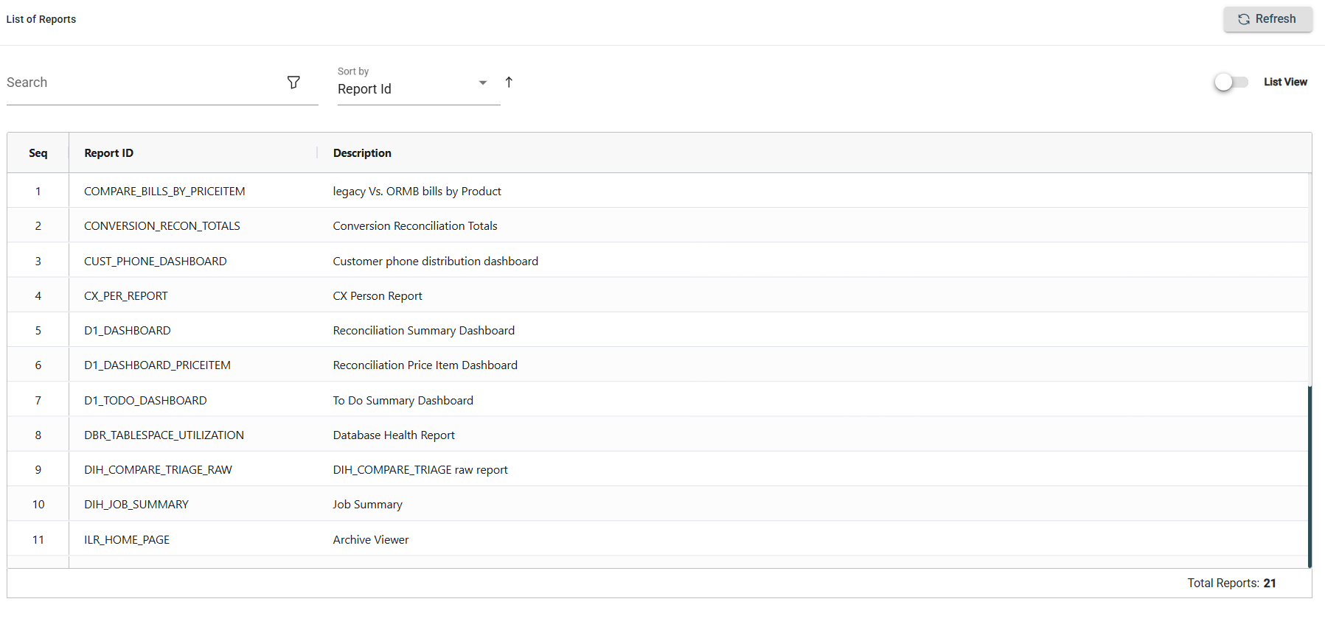The width and height of the screenshot is (1325, 624).
Task: Open CUST_PHONE_DASHBOARD report
Action: pos(156,262)
